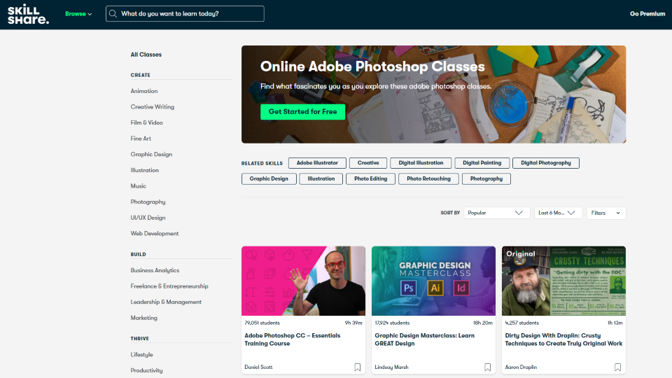The height and width of the screenshot is (378, 672).
Task: Bookmark the Graphic Design Masterclass course
Action: point(488,367)
